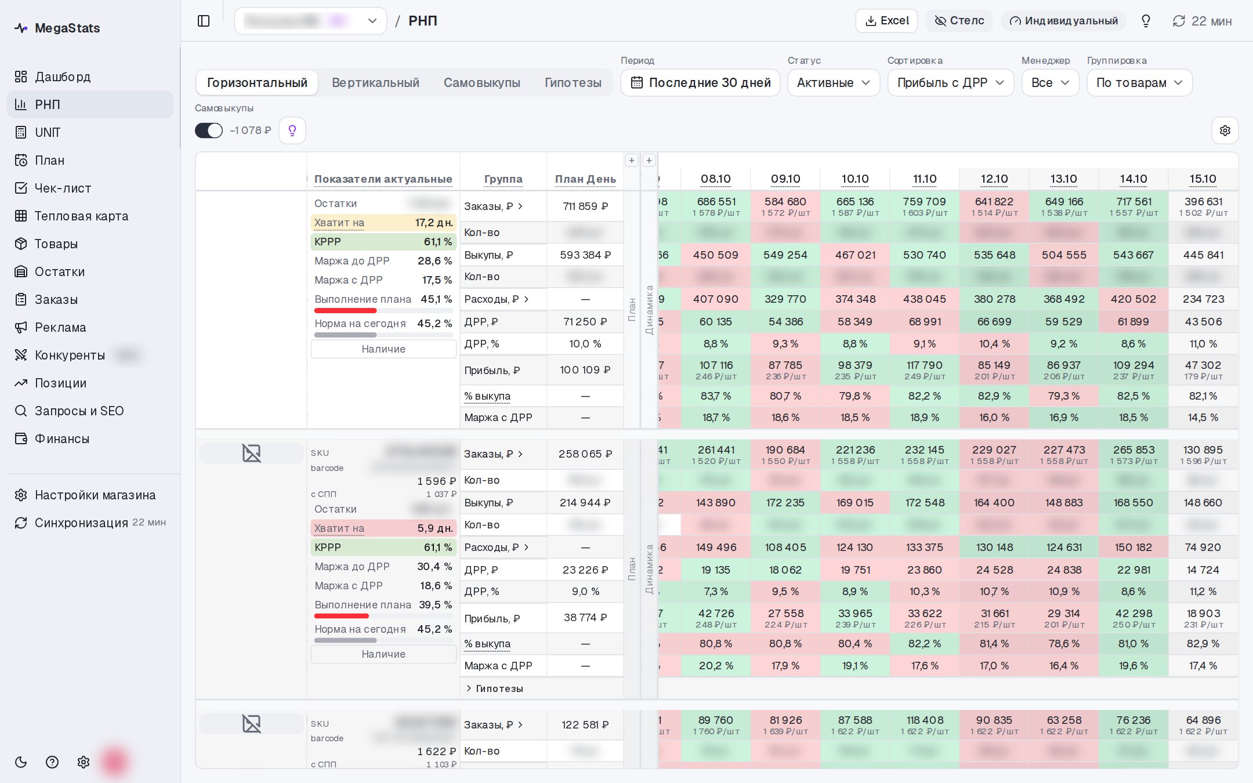The width and height of the screenshot is (1253, 783).
Task: Open the Дашборд section
Action: pyautogui.click(x=90, y=77)
